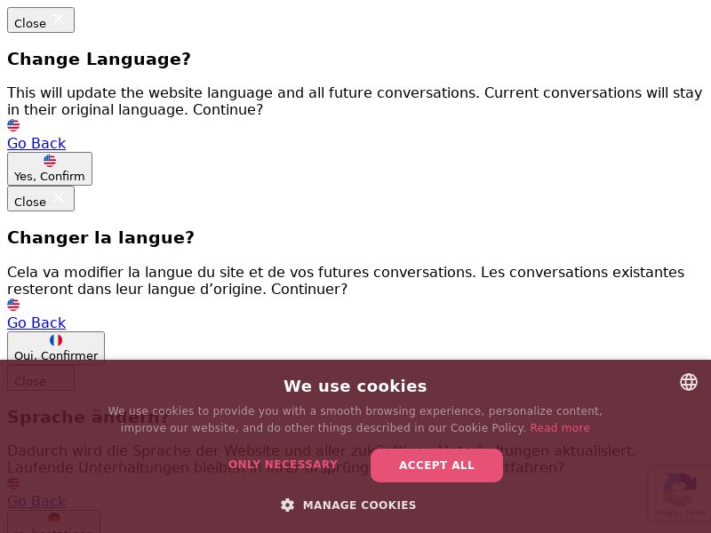The image size is (711, 533).
Task: Close the Change Language dialog at the top
Action: point(41,20)
